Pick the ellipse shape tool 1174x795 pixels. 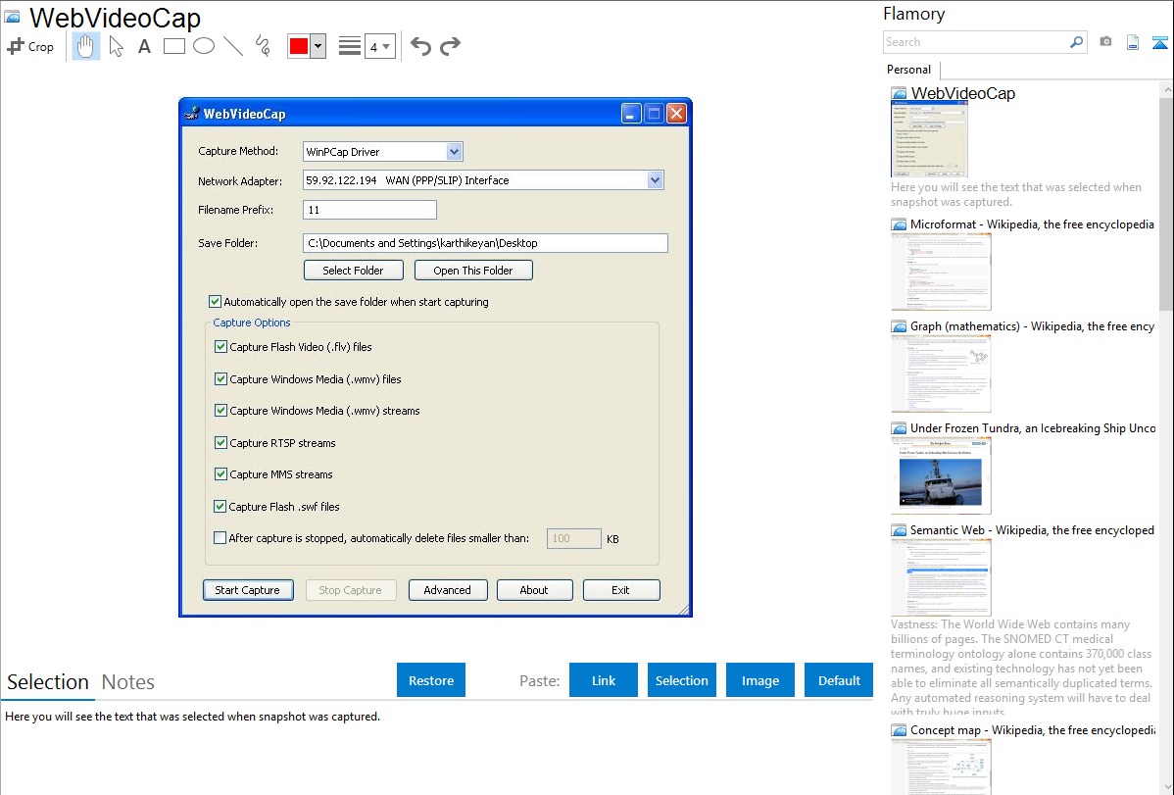click(x=204, y=46)
